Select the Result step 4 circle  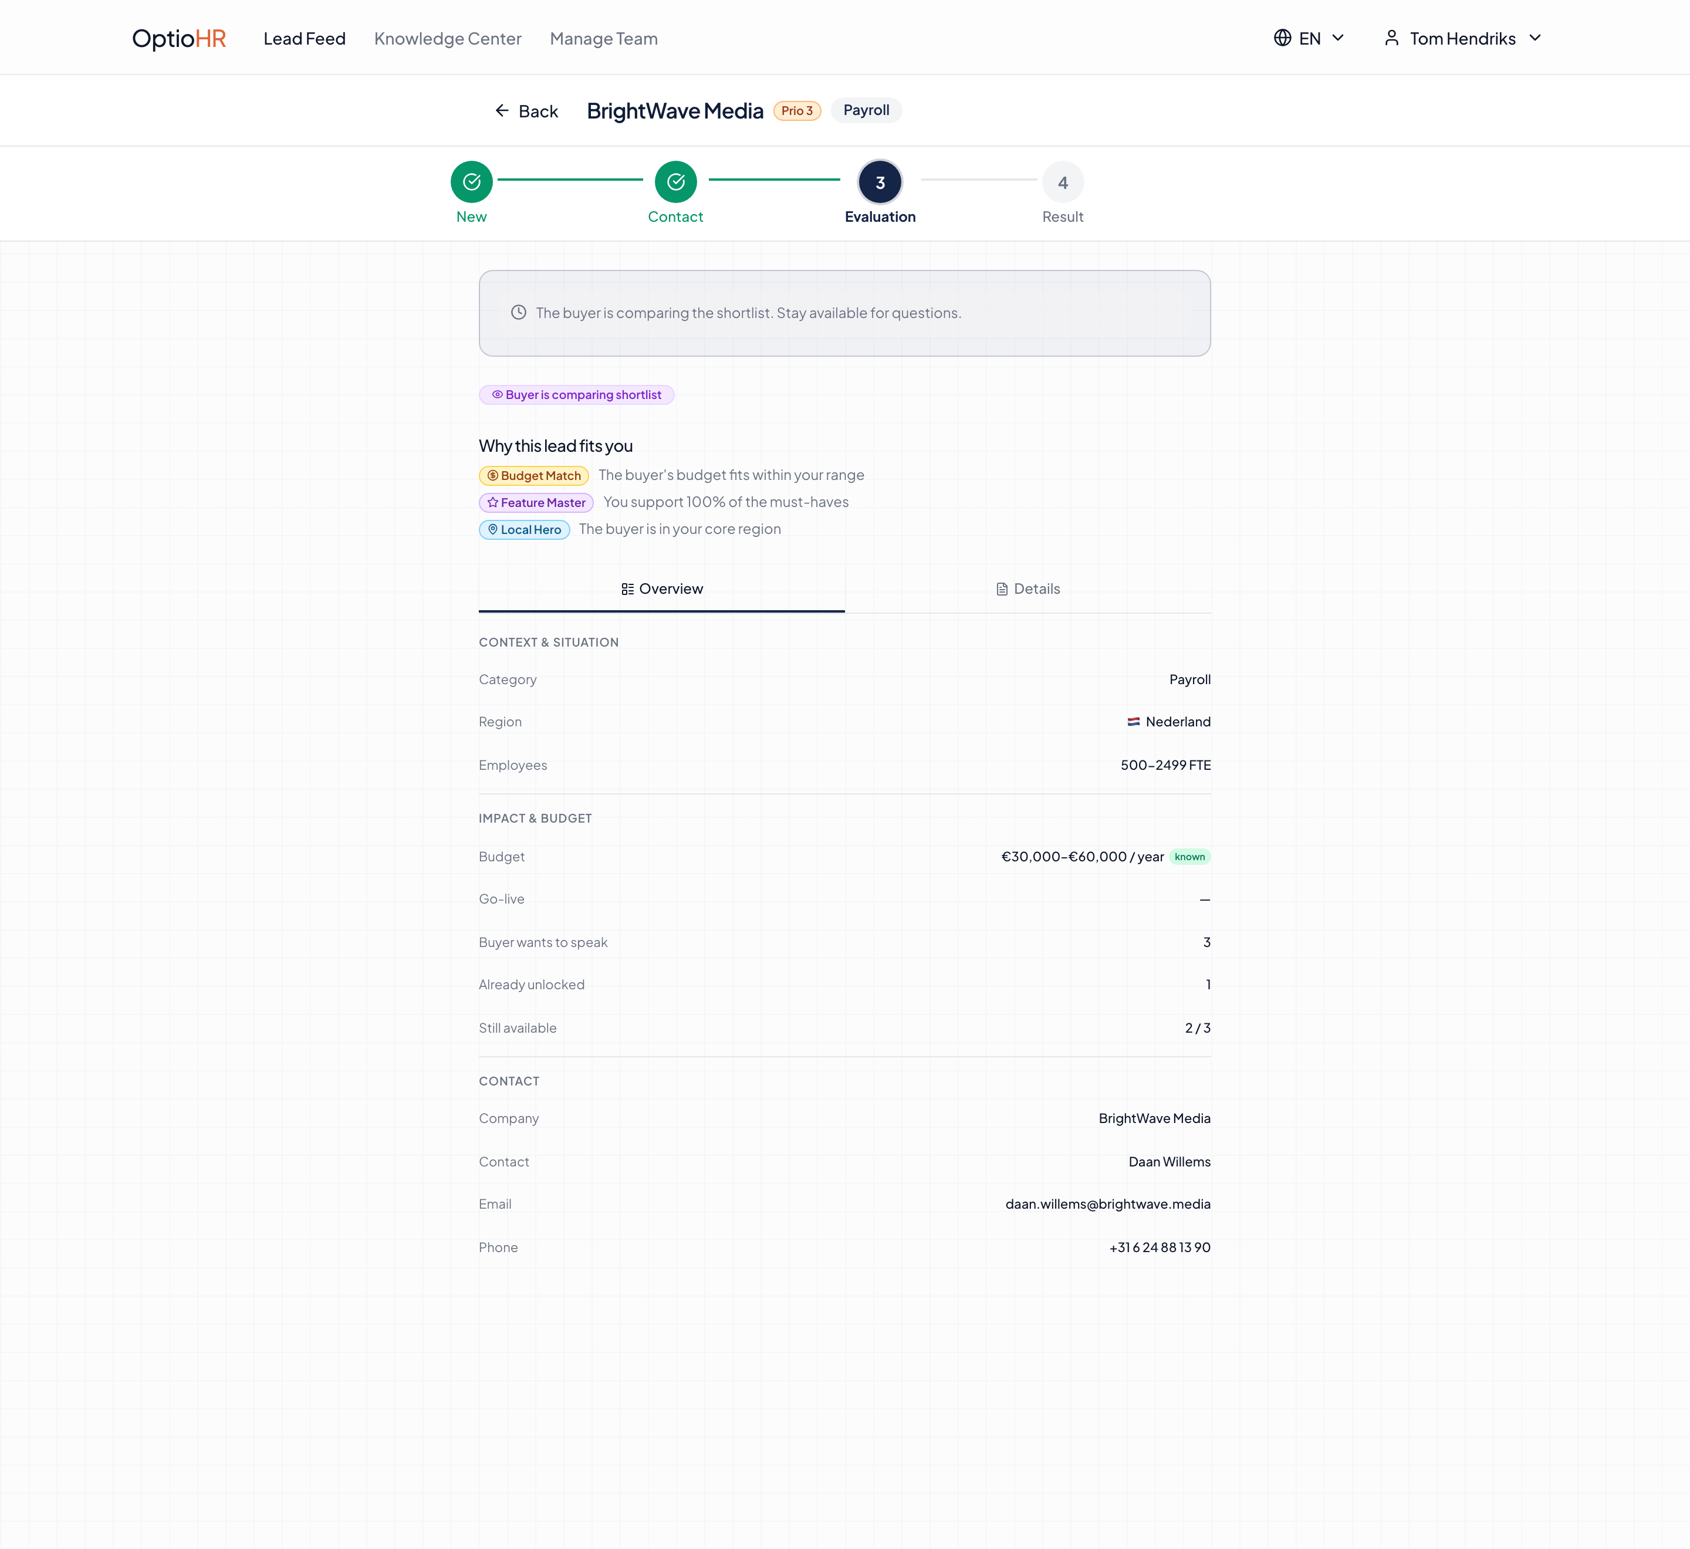[x=1063, y=182]
